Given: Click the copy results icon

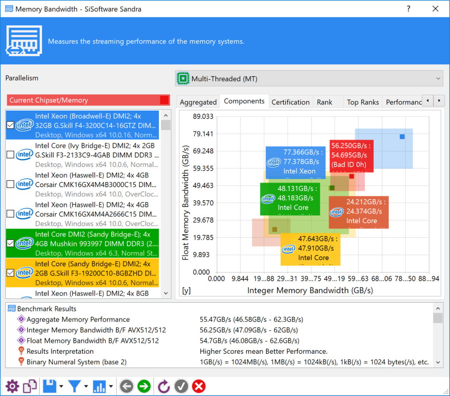Looking at the screenshot, I should tap(30, 386).
